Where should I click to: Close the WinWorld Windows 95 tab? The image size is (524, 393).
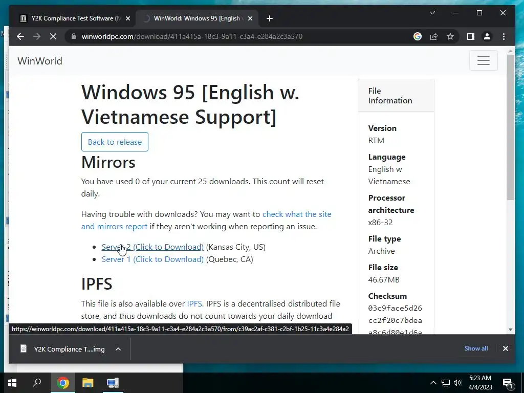pos(250,18)
